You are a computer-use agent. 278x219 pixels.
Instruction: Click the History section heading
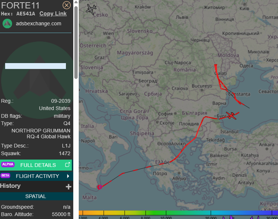point(10,186)
